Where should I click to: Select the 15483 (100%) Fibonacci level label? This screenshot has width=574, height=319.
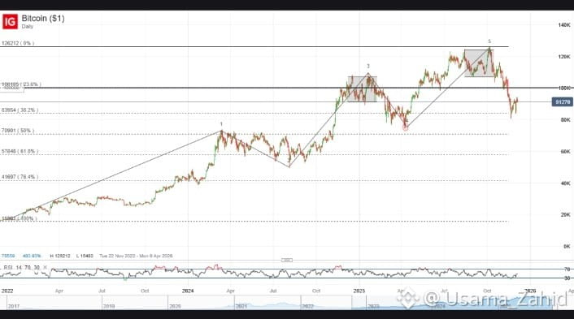(20, 218)
